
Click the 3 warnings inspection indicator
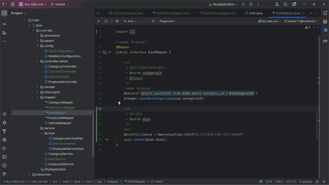[307, 27]
